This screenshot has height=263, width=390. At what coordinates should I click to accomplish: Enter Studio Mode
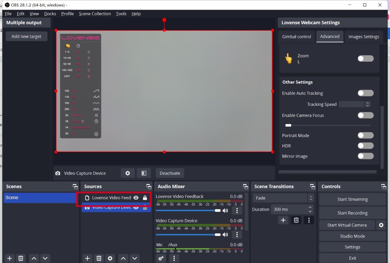point(352,236)
